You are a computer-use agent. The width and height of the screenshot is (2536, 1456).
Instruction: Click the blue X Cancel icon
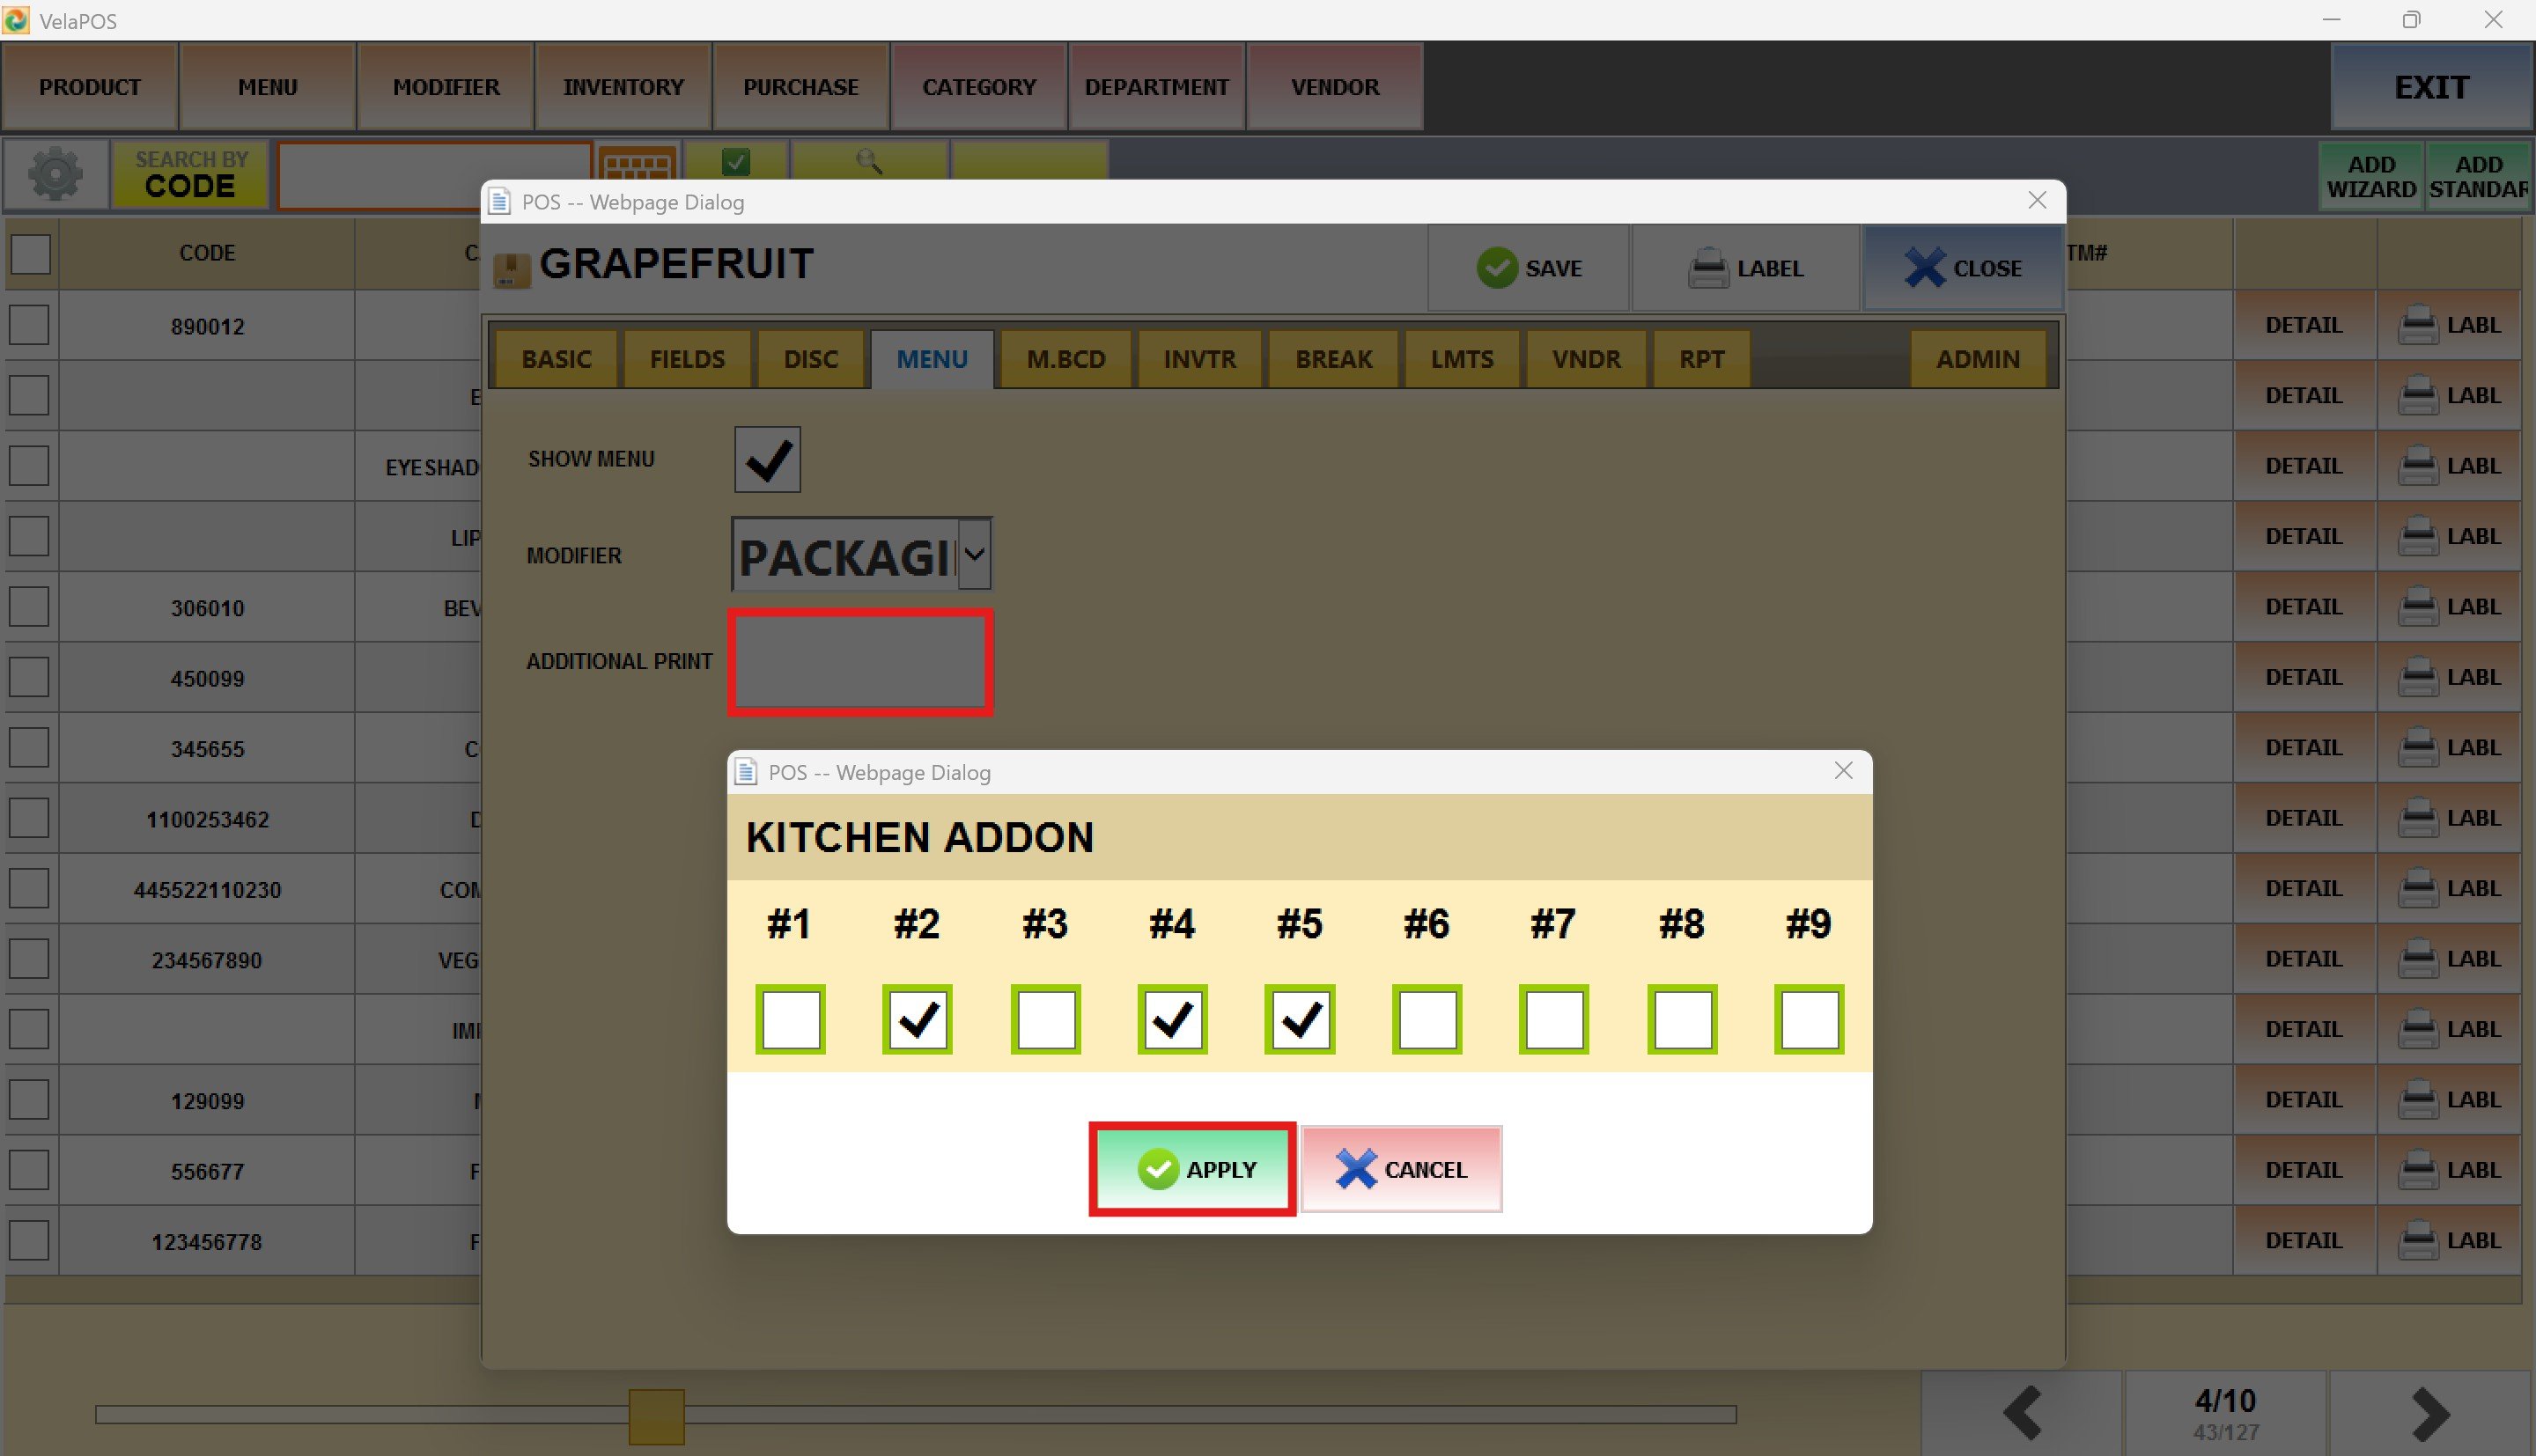1355,1169
